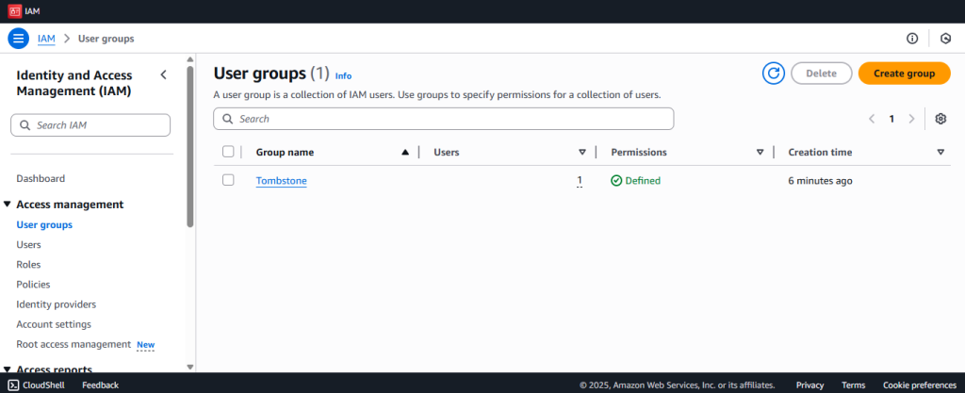Open CloudShell from the footer
The image size is (965, 393).
(x=37, y=385)
